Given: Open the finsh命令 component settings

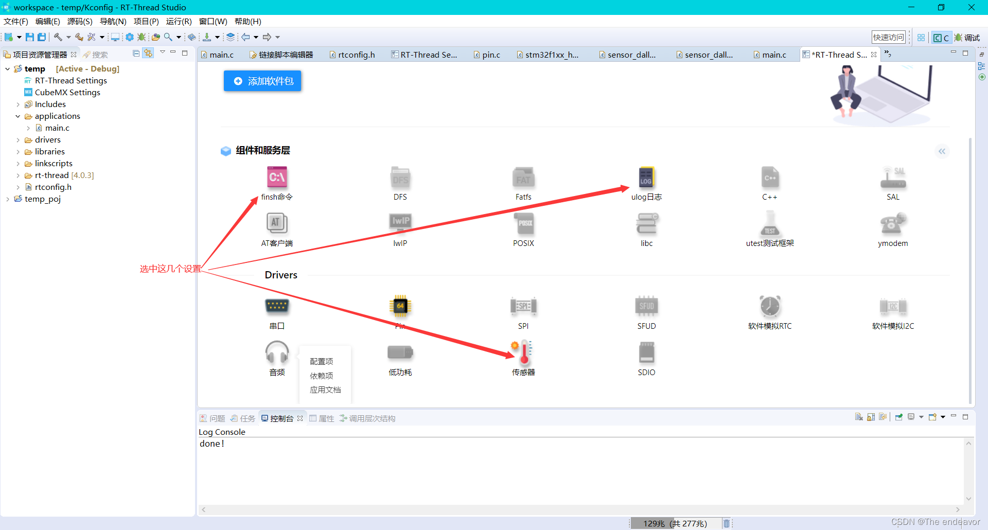Looking at the screenshot, I should pos(277,178).
